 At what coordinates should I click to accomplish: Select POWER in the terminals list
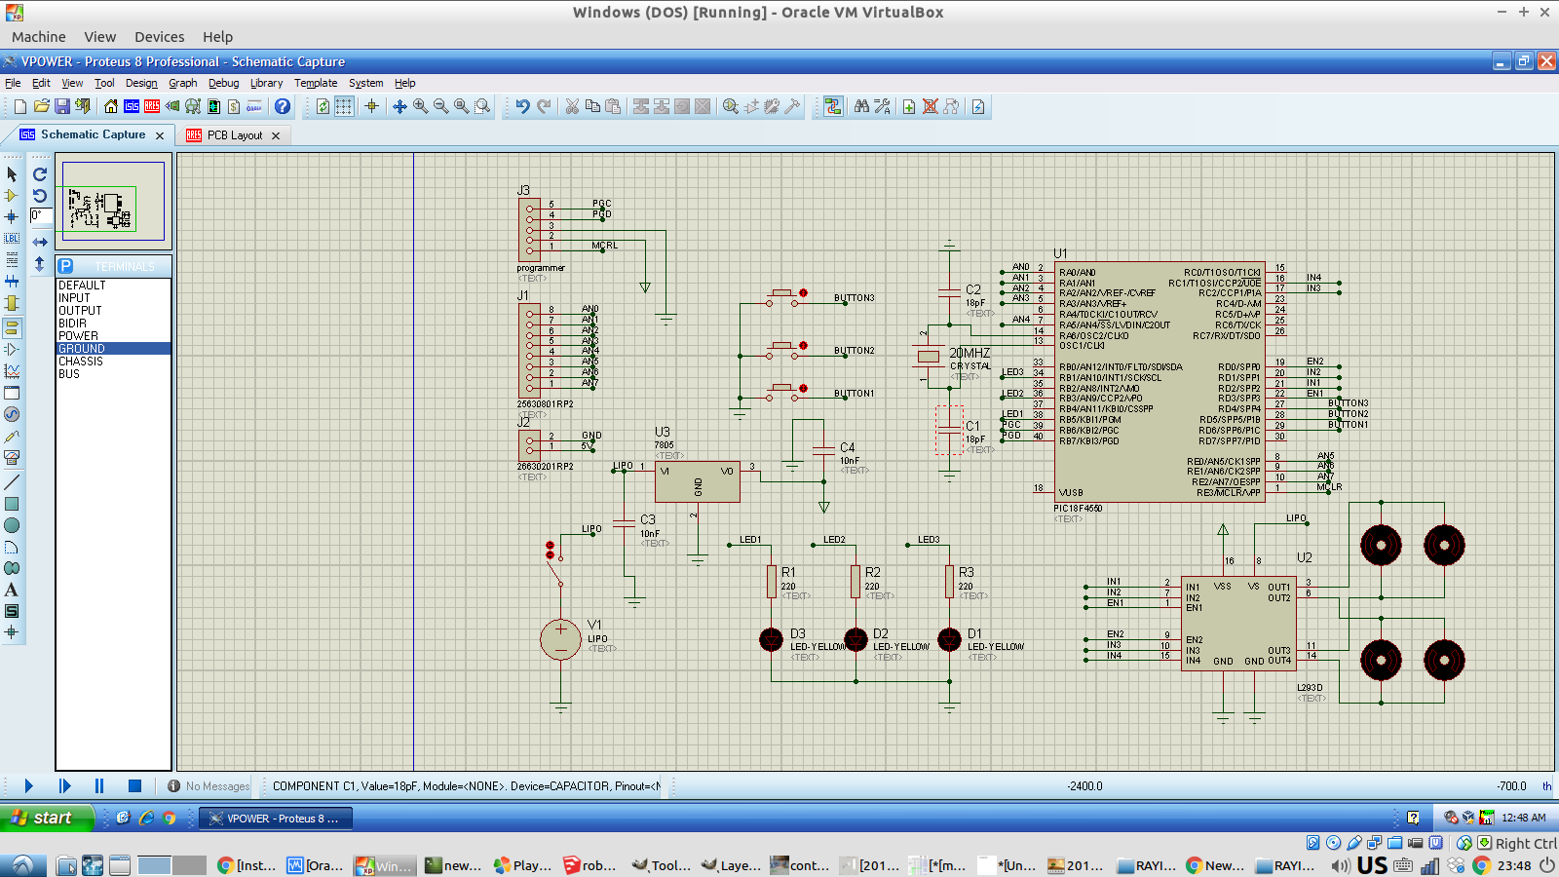click(x=78, y=335)
